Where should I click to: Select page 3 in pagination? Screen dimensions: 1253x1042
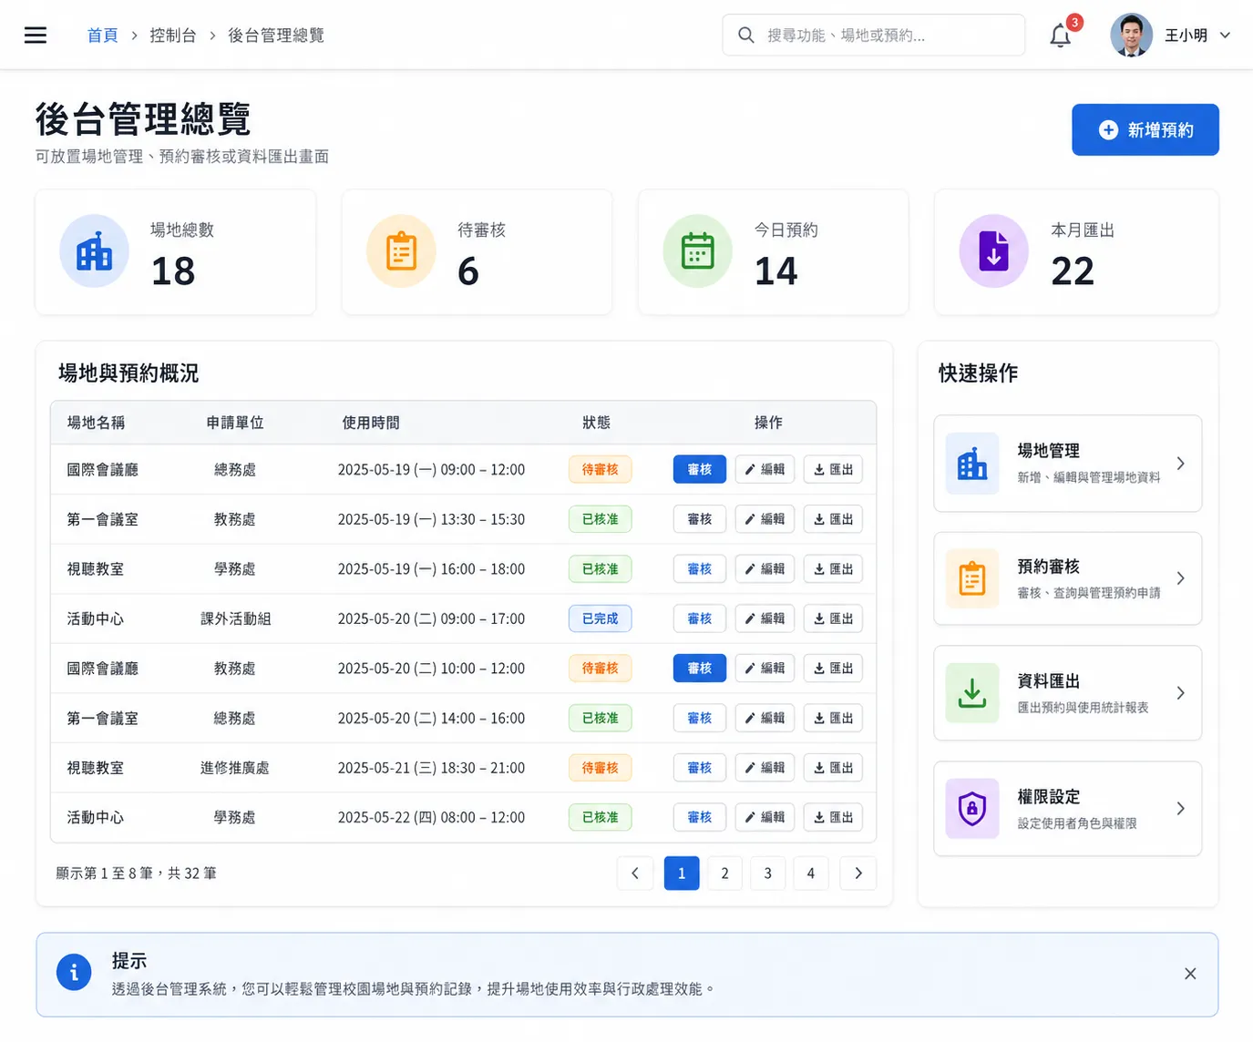(x=767, y=873)
